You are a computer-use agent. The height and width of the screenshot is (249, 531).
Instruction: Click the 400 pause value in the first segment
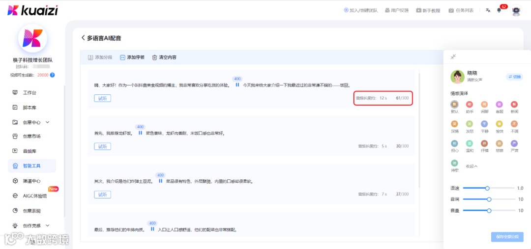pos(237,79)
